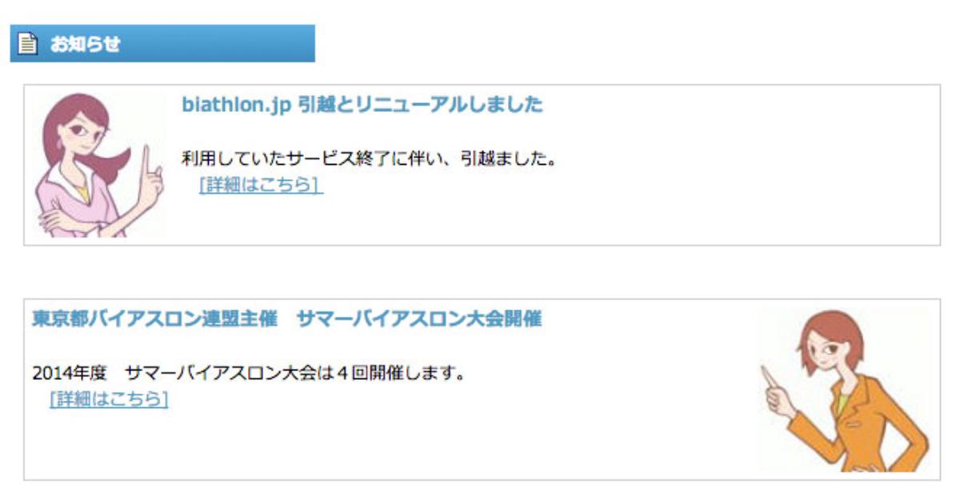Screen dimensions: 960x504
Task: Click the 東京都バイアスロン連盟主催 heading text
Action: point(154,319)
